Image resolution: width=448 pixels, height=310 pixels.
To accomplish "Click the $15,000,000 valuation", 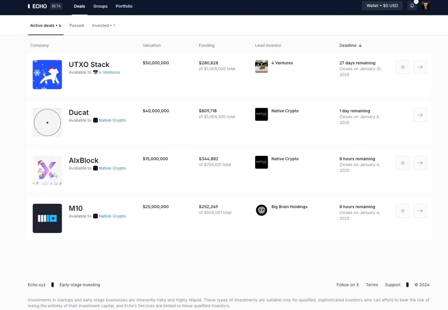I will coord(155,159).
